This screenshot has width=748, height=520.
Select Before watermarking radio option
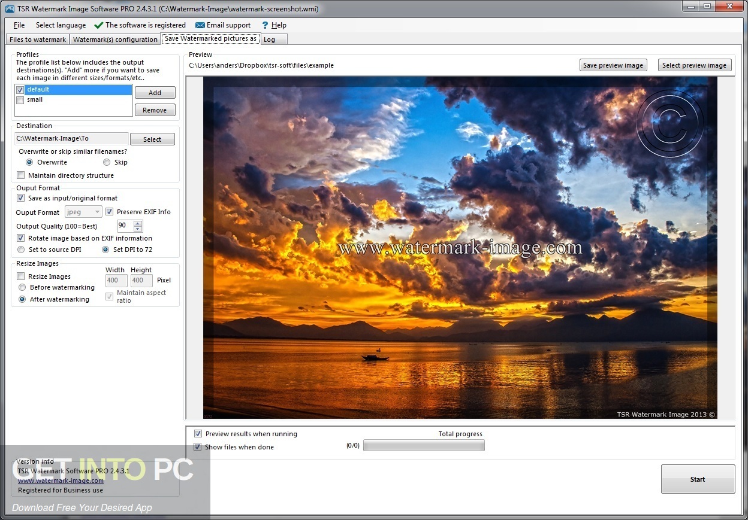tap(22, 287)
